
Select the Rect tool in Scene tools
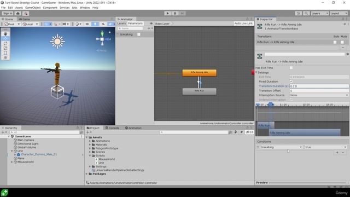click(5, 53)
